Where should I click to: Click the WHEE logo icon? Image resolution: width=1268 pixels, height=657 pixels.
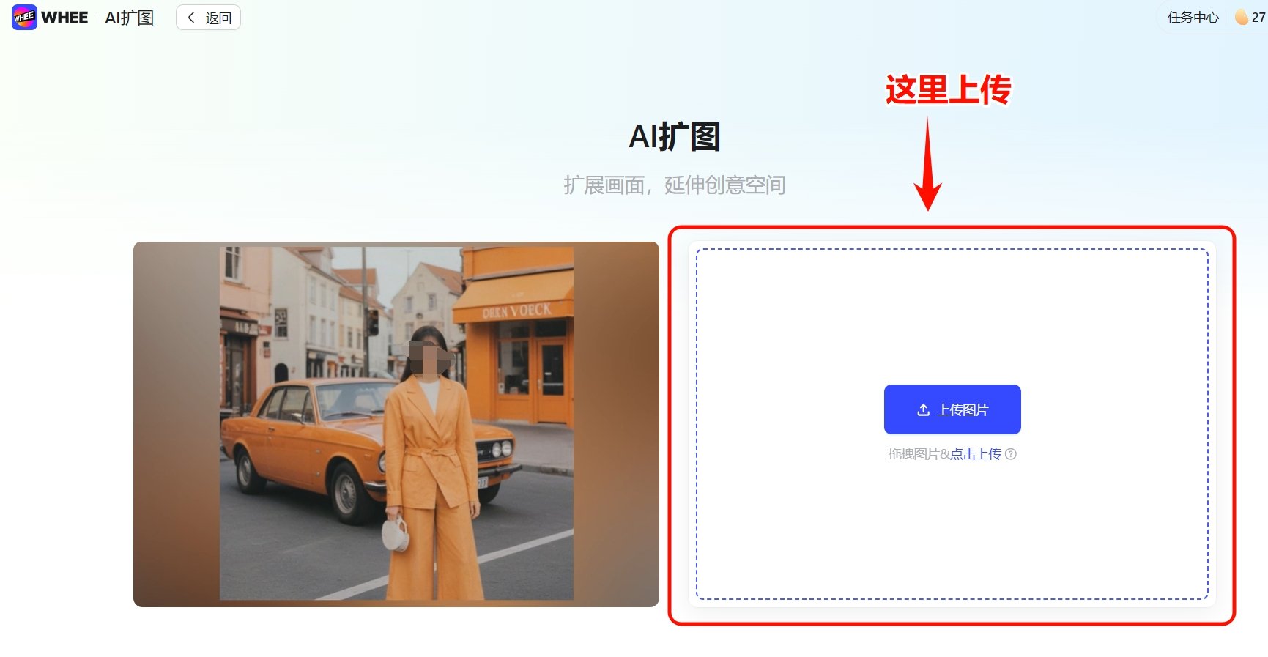click(x=24, y=17)
